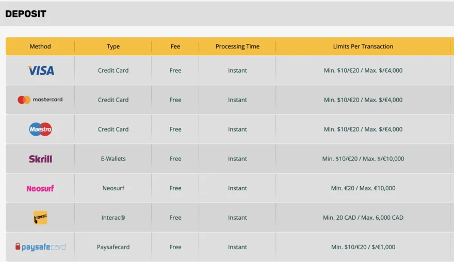Click the Type column header

click(x=113, y=46)
